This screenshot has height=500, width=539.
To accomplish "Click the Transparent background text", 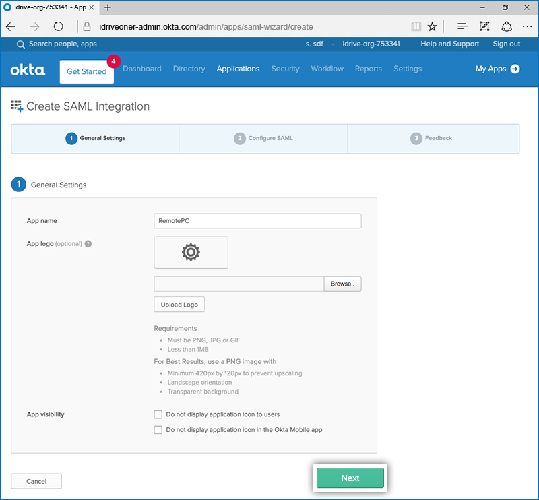I will [x=203, y=392].
